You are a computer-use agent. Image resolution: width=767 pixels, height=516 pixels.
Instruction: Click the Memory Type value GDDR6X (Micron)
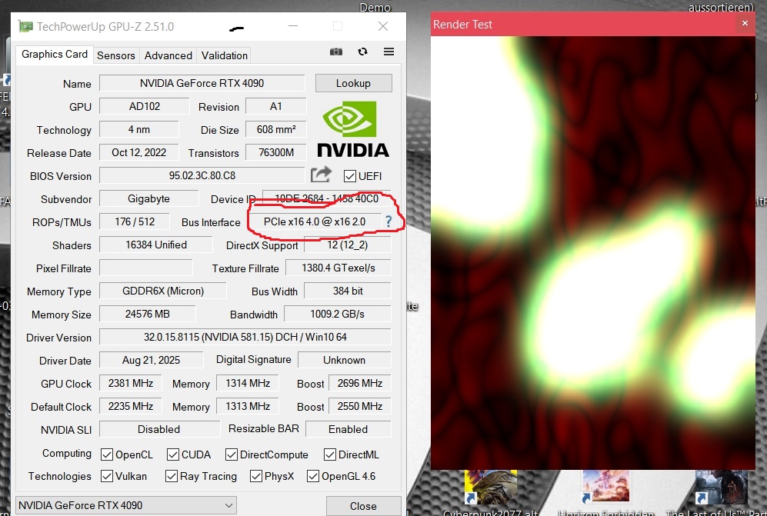pyautogui.click(x=163, y=291)
